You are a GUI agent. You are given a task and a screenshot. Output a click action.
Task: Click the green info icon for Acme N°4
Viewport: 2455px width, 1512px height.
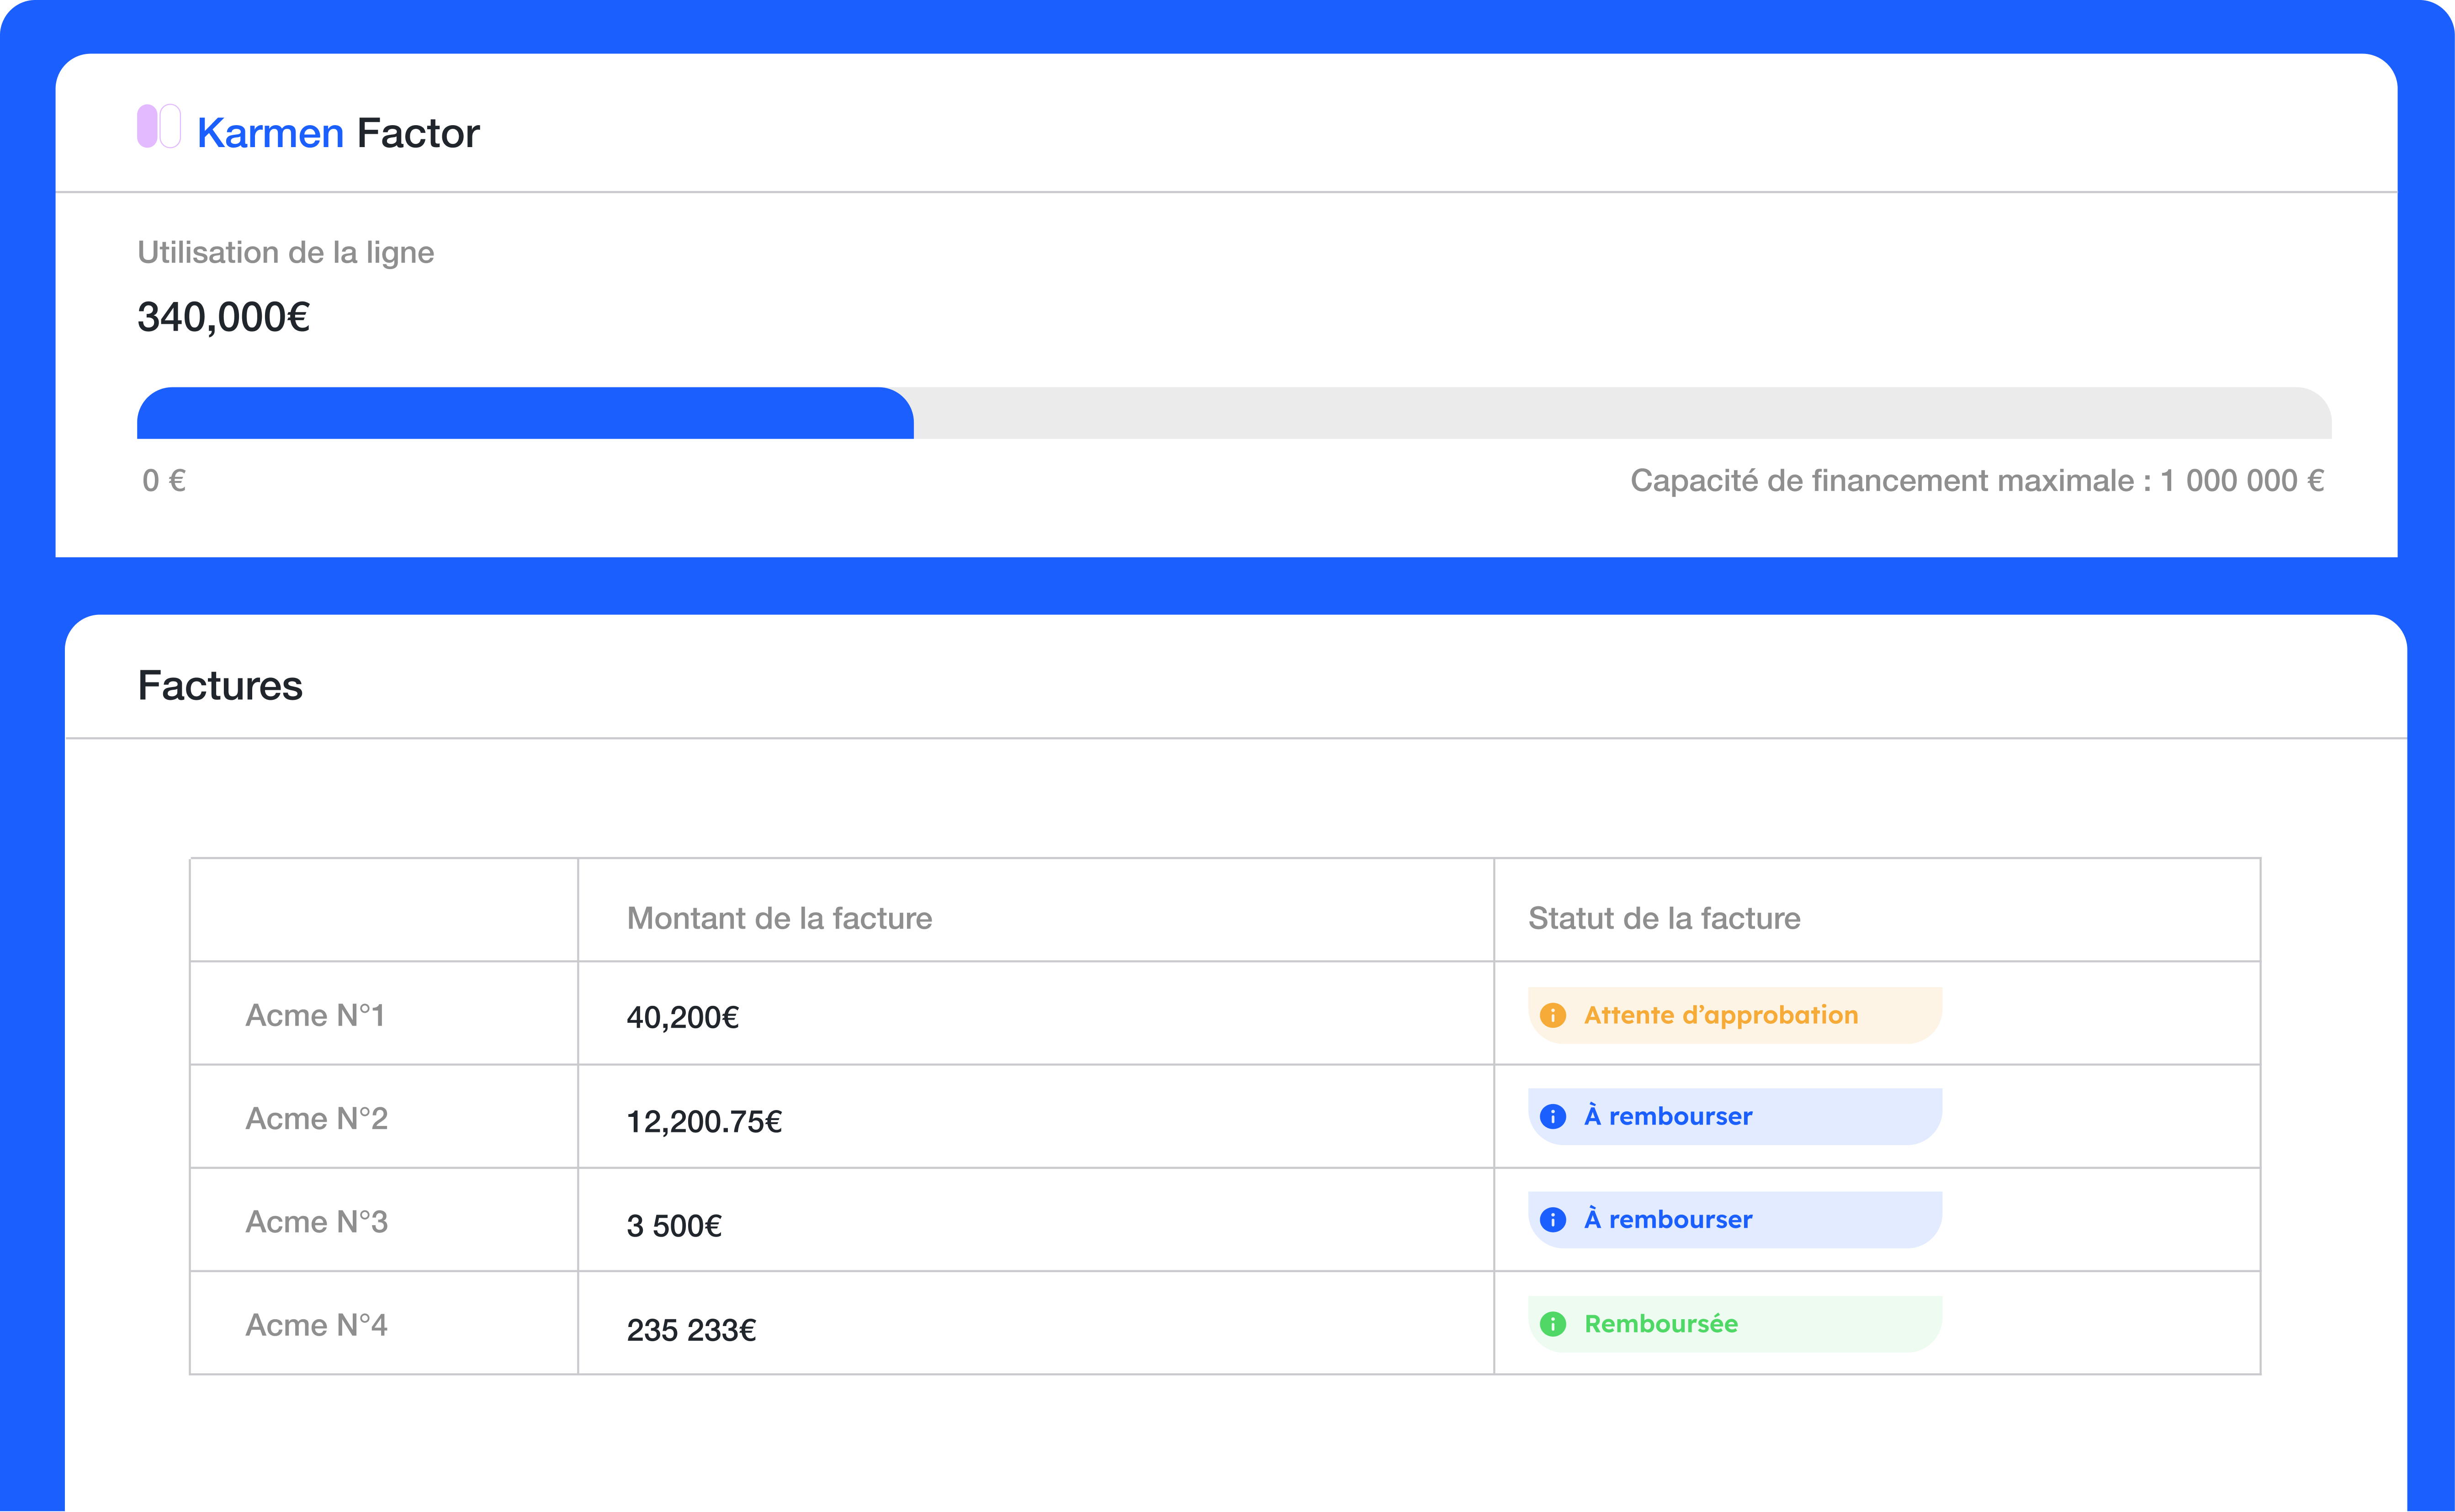[1552, 1324]
